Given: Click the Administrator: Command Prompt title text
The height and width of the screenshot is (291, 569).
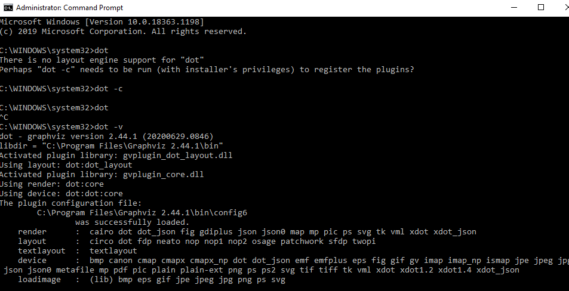Looking at the screenshot, I should coord(69,8).
